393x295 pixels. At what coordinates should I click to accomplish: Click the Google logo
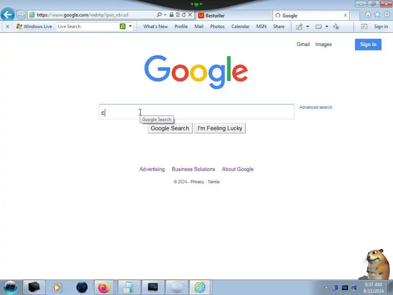tap(196, 72)
